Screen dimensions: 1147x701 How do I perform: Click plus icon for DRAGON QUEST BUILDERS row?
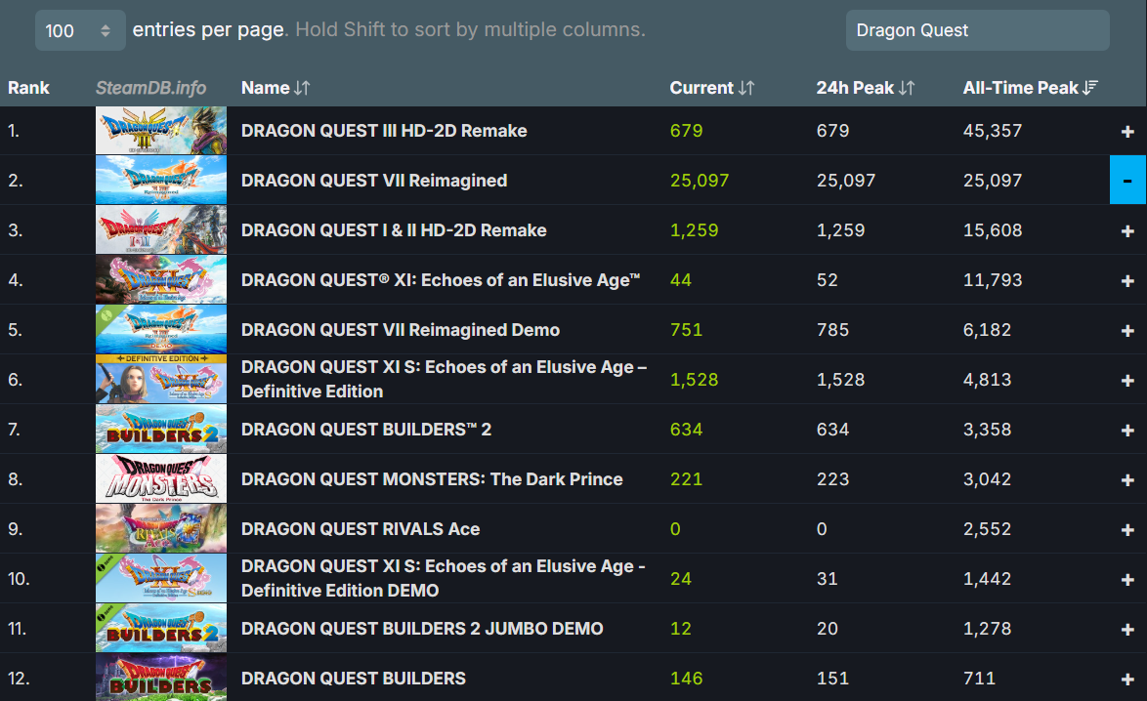1127,679
